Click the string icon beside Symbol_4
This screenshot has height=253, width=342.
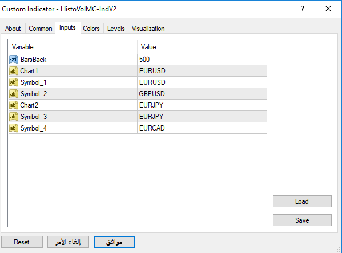click(x=14, y=128)
